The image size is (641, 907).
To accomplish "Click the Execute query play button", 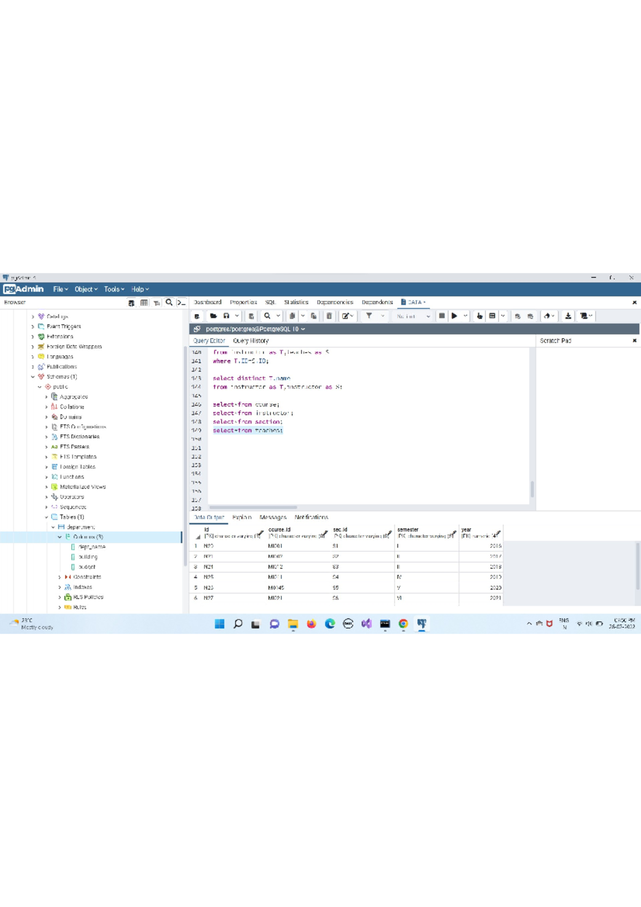I will click(454, 316).
